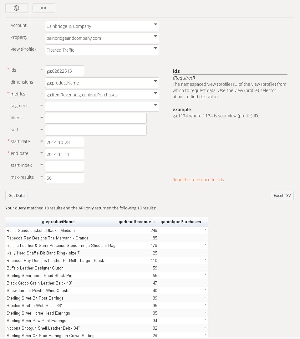This screenshot has width=300, height=339.
Task: Open Read the reference for ids link
Action: [x=198, y=180]
